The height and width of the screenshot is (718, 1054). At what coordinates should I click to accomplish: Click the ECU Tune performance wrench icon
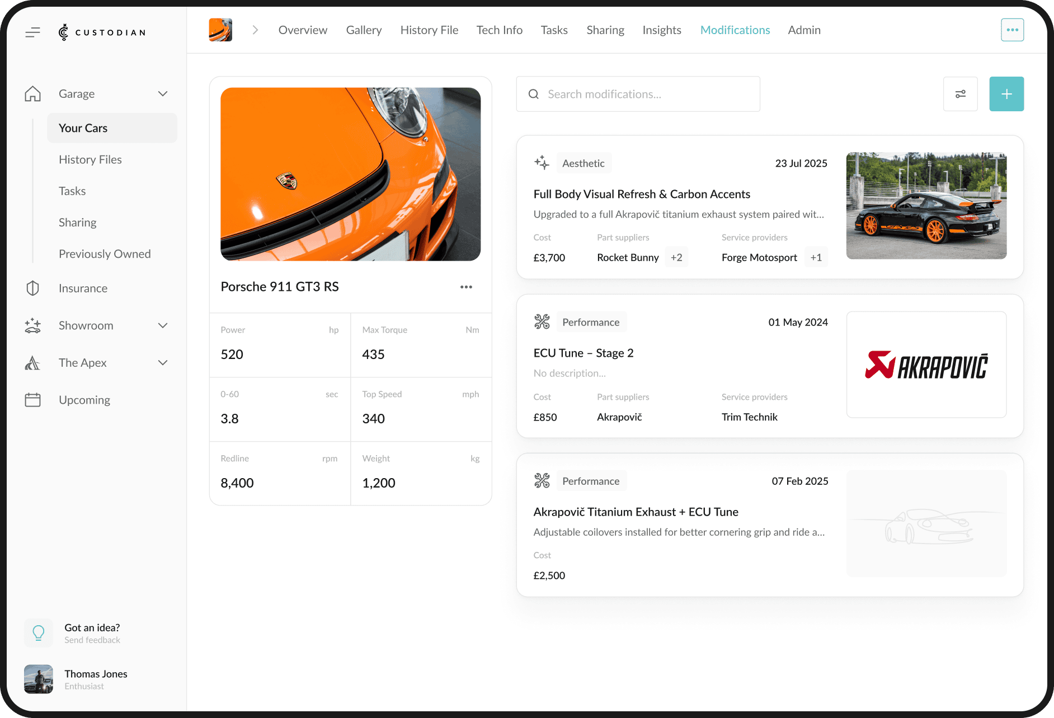(x=542, y=322)
